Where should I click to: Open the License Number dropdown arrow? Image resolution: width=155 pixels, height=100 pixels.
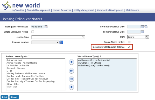click(57, 42)
